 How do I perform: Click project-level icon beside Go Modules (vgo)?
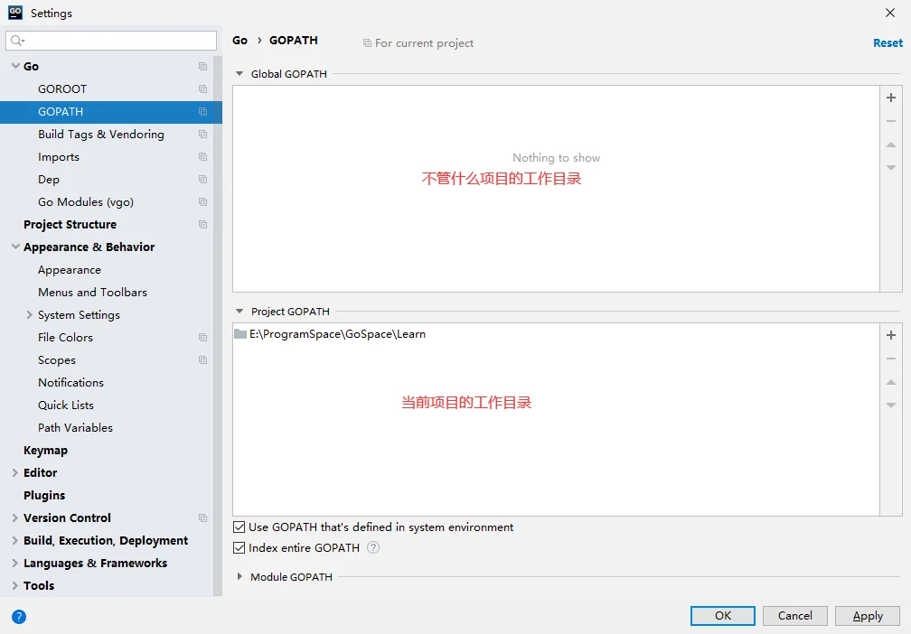pos(202,202)
